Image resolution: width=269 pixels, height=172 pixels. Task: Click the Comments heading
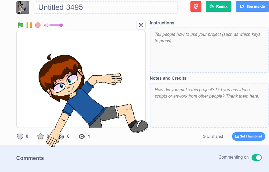pos(30,158)
